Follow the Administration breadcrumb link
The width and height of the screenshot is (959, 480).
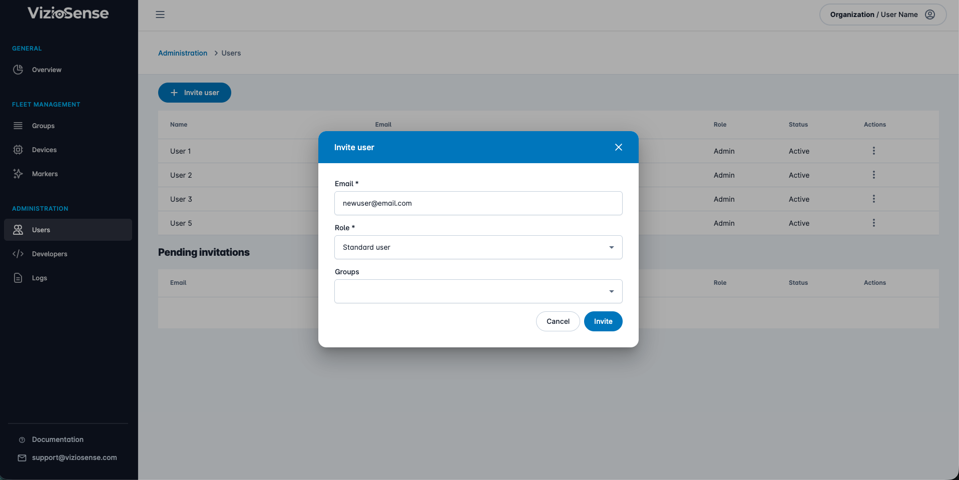[x=183, y=53]
